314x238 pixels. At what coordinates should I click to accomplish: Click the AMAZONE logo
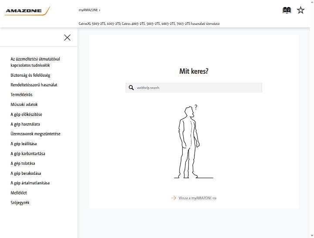(x=27, y=11)
